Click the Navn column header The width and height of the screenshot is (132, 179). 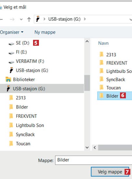point(103,43)
